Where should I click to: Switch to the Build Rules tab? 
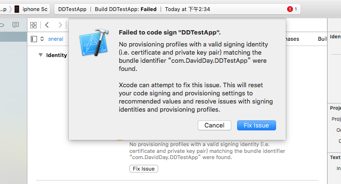(322, 39)
